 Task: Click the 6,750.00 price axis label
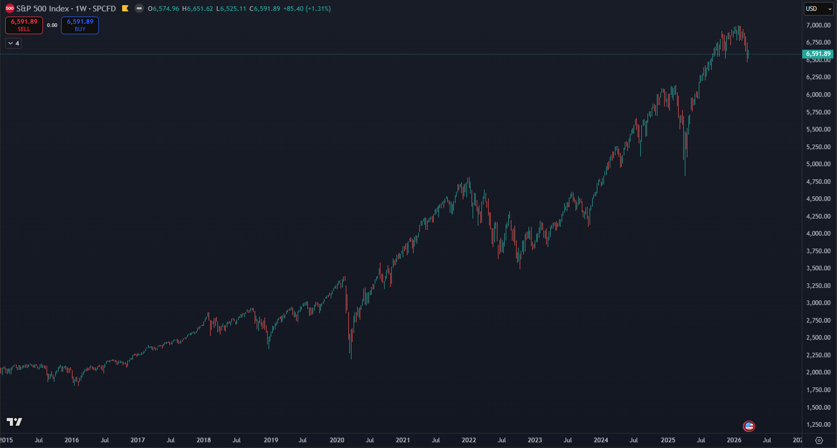(818, 42)
